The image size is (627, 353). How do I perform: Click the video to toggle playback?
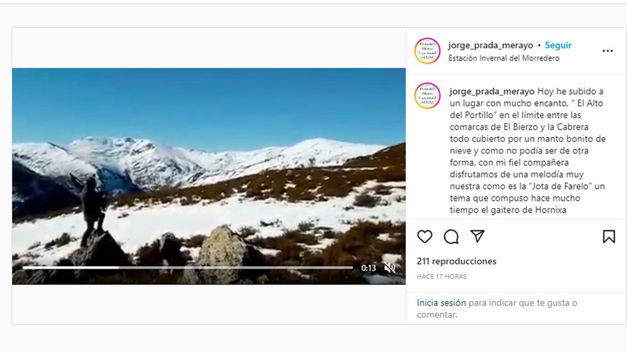coord(209,176)
